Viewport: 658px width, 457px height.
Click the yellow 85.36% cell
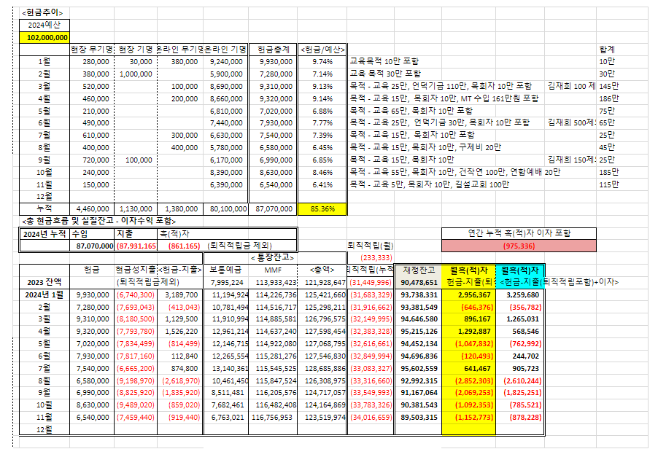pos(322,208)
